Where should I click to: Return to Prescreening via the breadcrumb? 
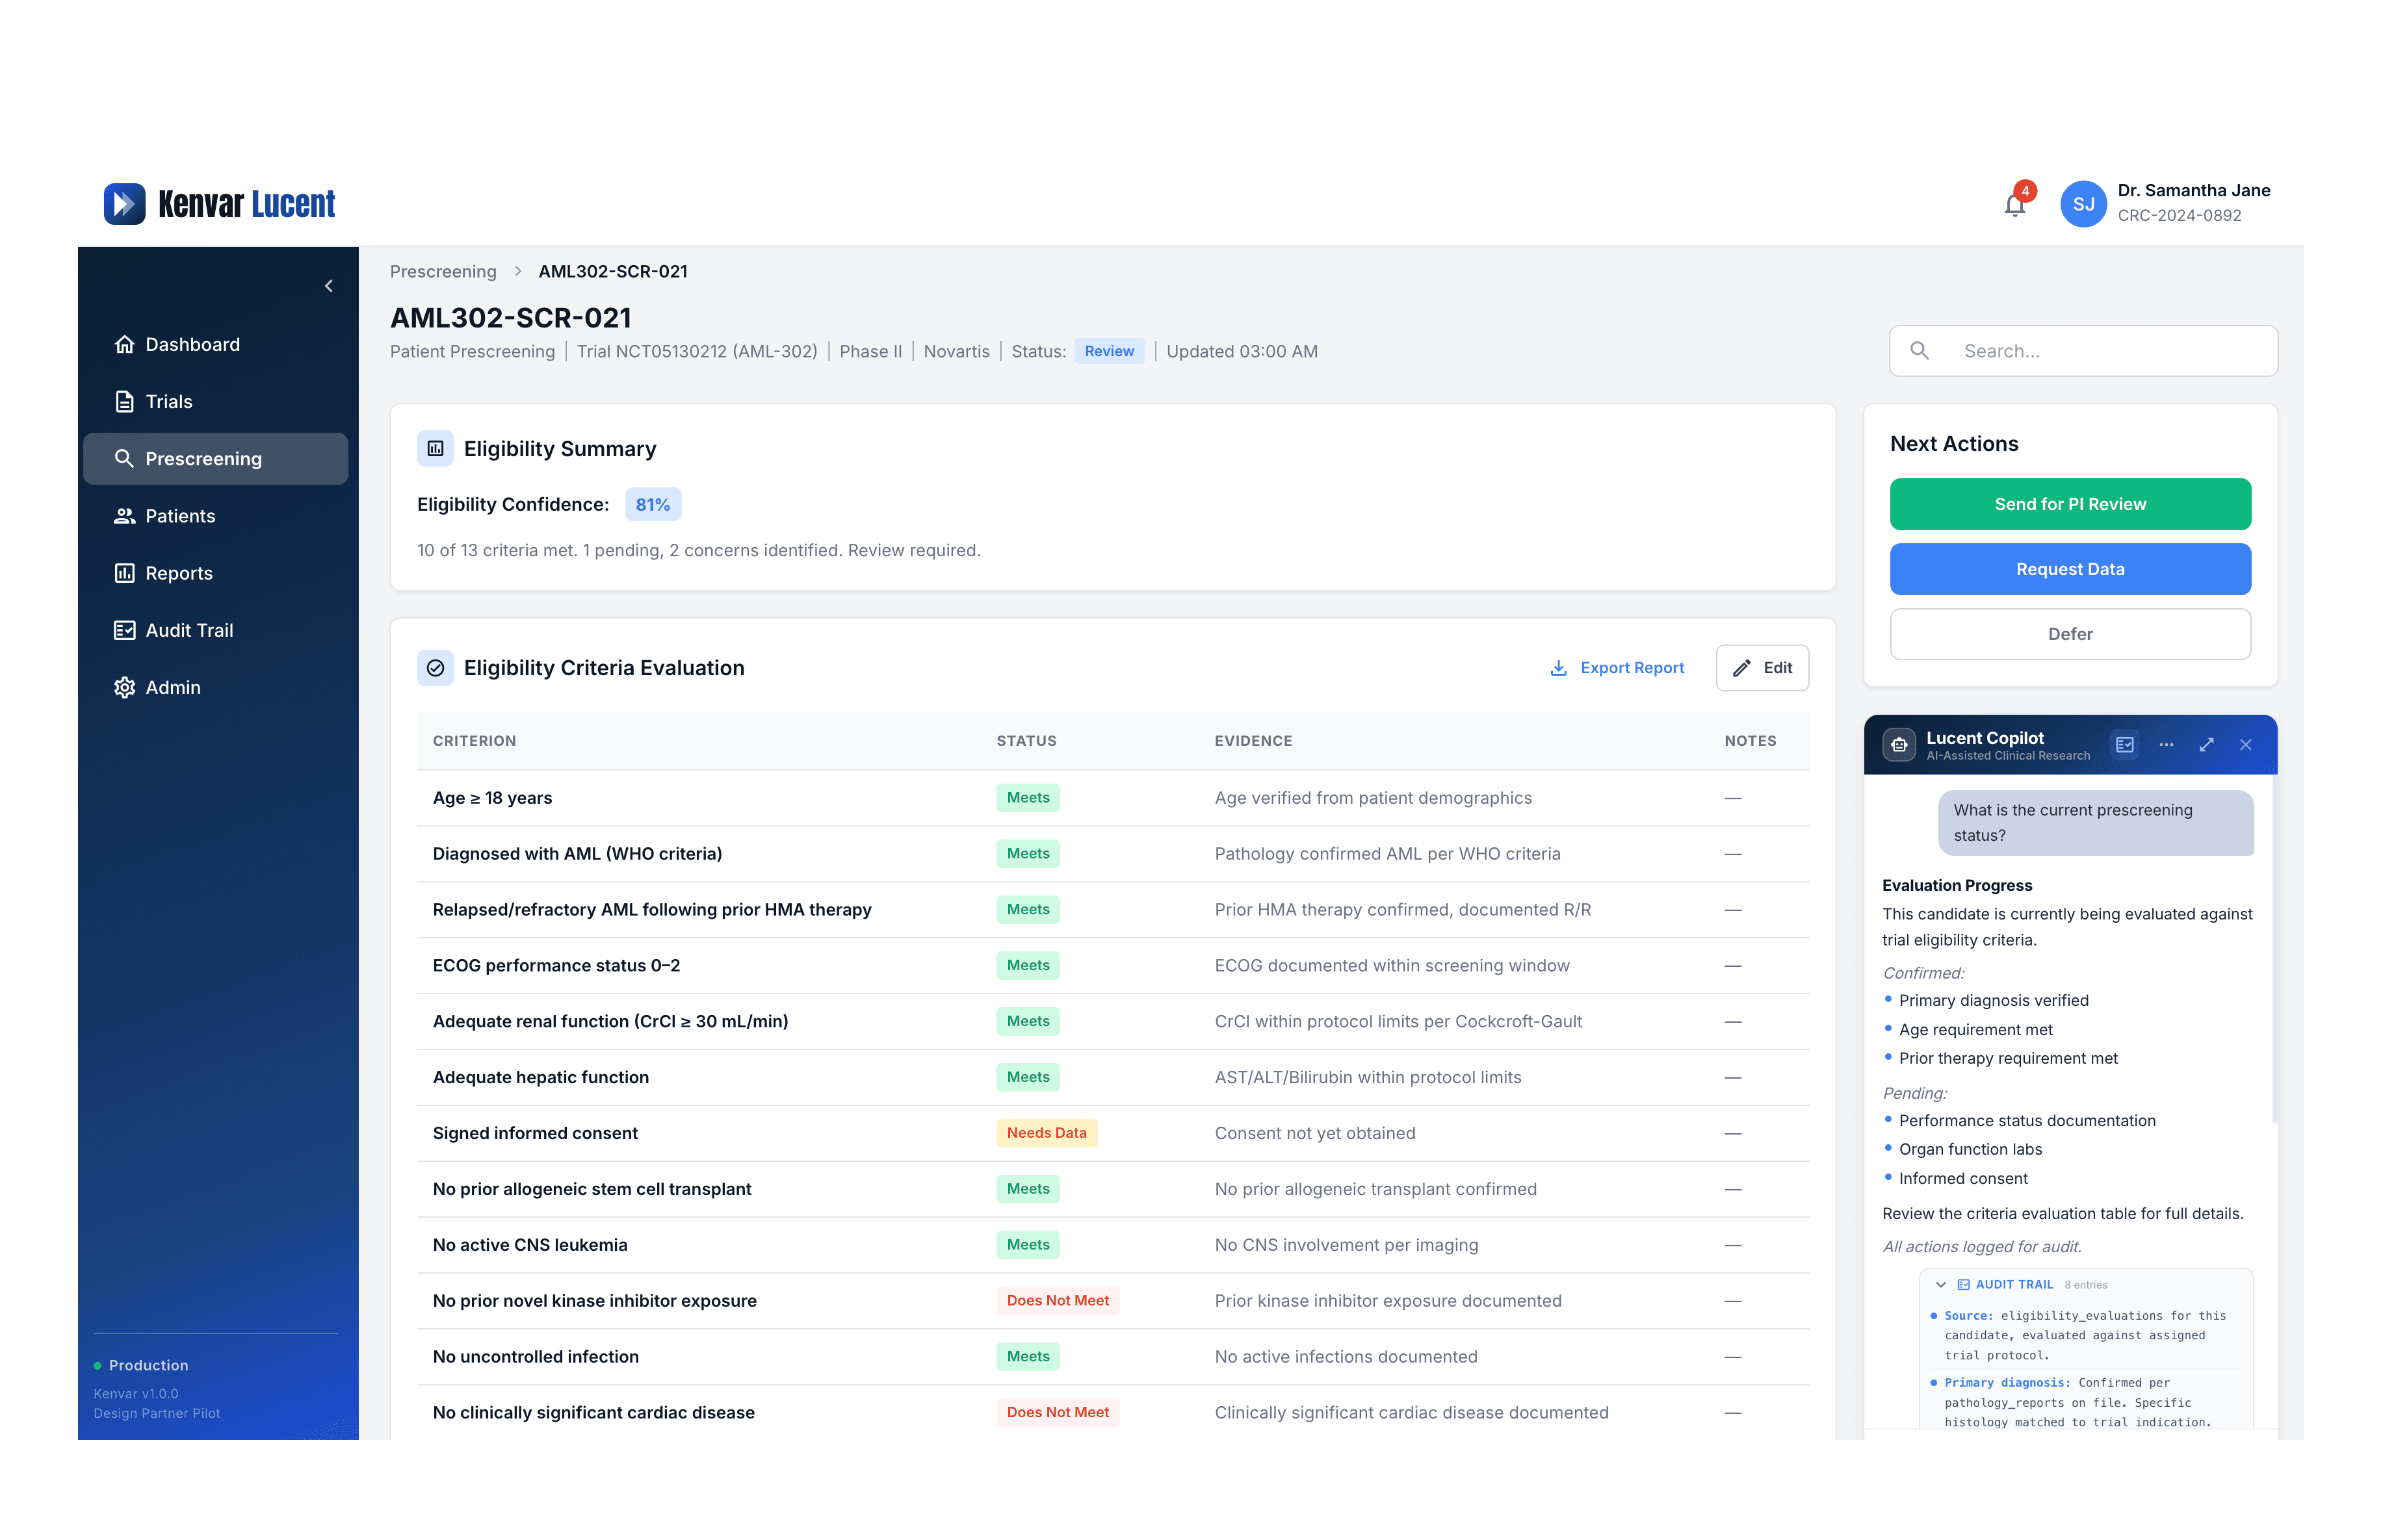443,272
